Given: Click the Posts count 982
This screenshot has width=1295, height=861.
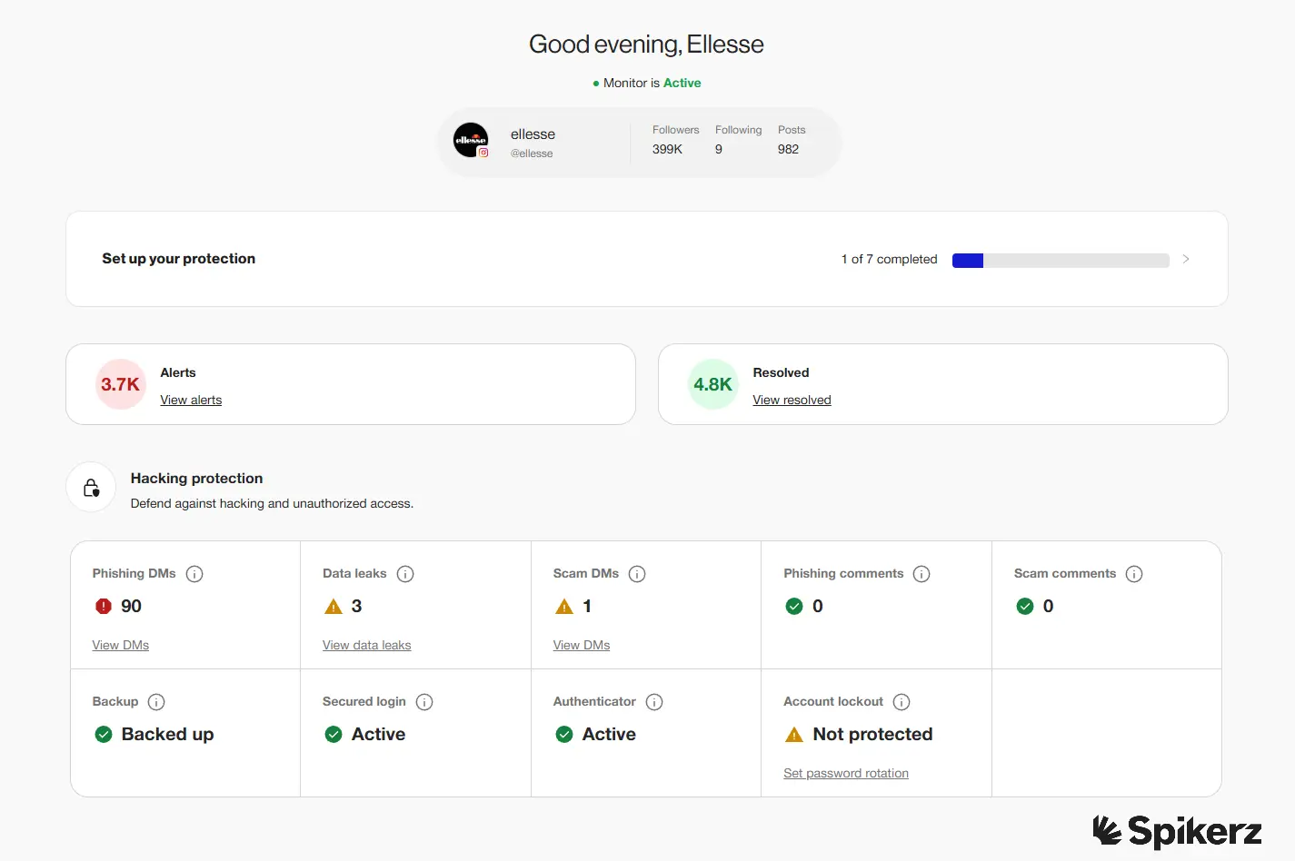Looking at the screenshot, I should 788,149.
